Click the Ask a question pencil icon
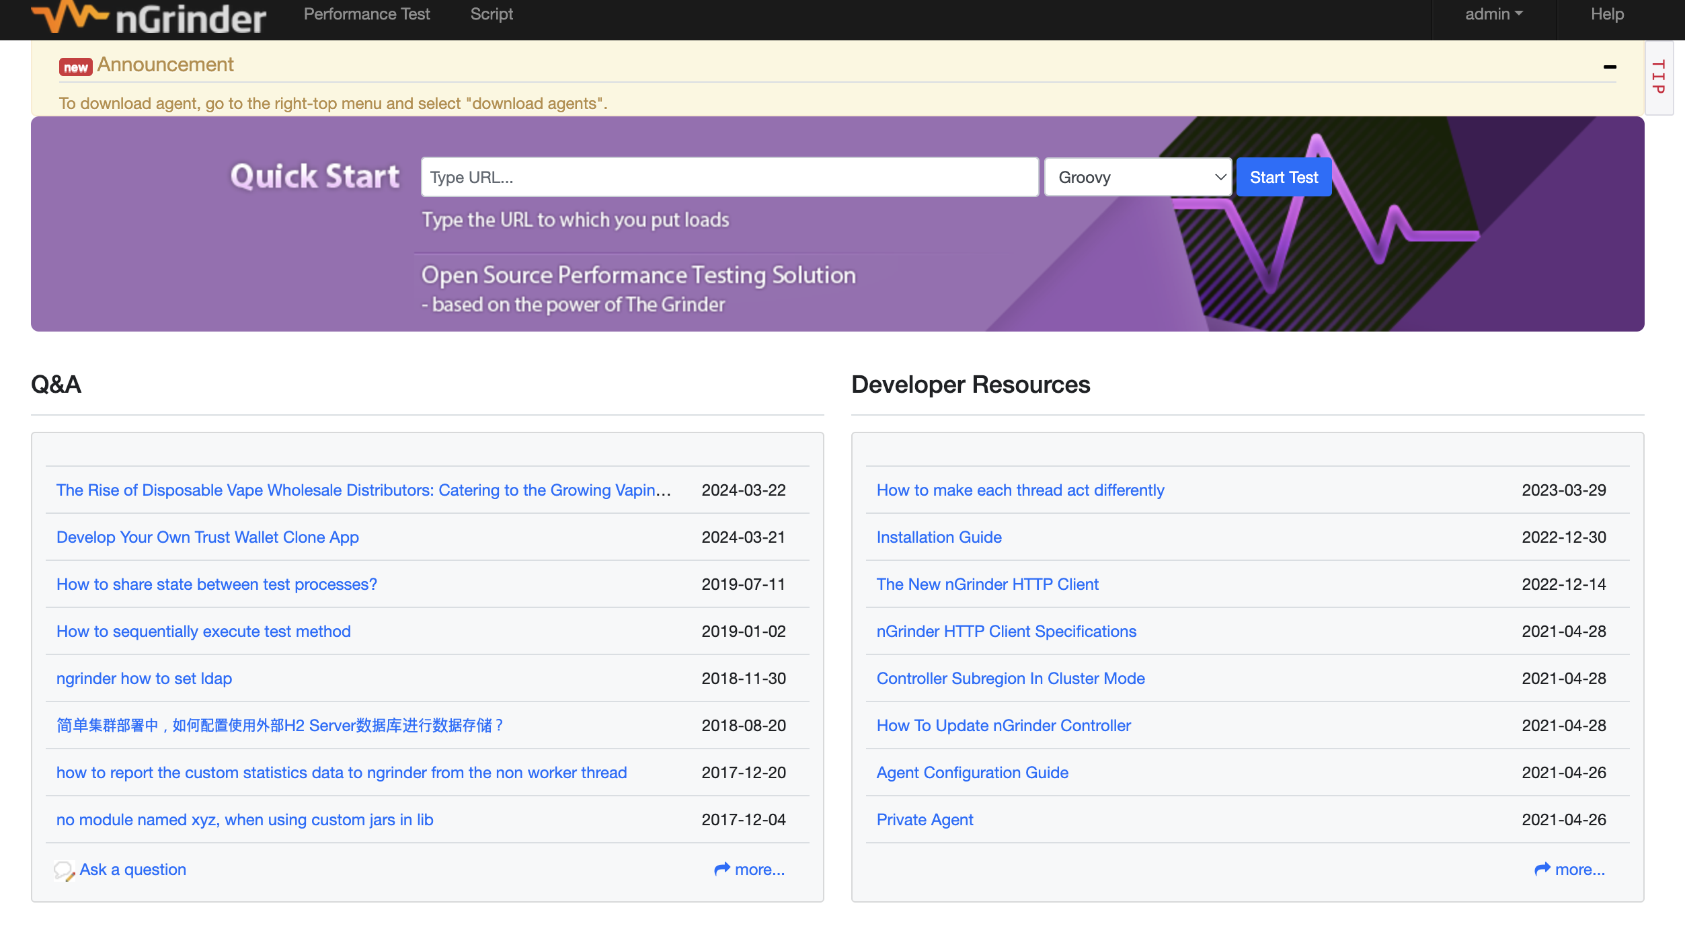Viewport: 1685px width, 951px height. pyautogui.click(x=64, y=871)
